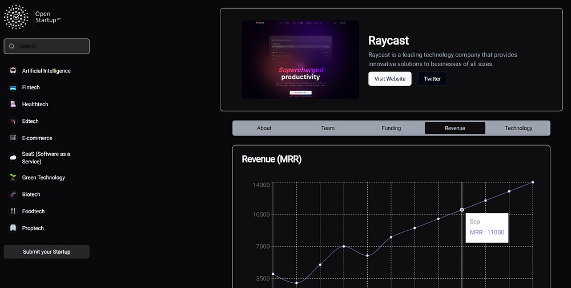Screen dimensions: 571x288
Task: Click the Green Technology sprout icon
Action: pos(13,178)
